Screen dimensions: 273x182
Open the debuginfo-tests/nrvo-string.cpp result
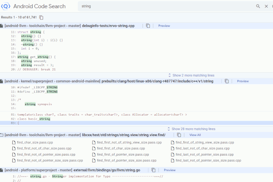pyautogui.click(x=108, y=26)
